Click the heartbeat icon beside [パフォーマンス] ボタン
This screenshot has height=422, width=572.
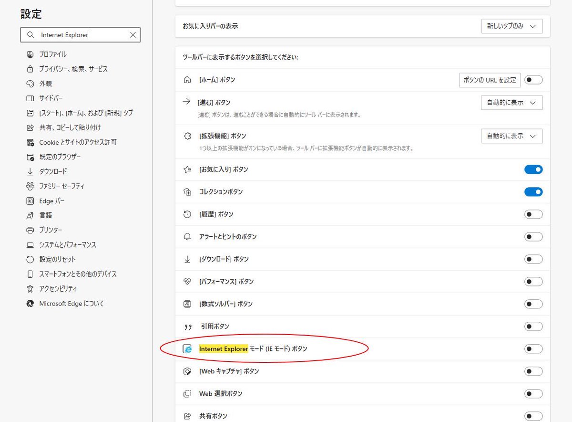pos(187,282)
